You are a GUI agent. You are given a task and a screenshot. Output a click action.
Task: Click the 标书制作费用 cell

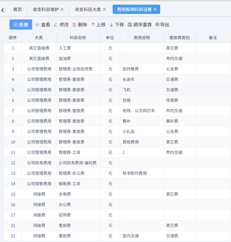point(142,173)
